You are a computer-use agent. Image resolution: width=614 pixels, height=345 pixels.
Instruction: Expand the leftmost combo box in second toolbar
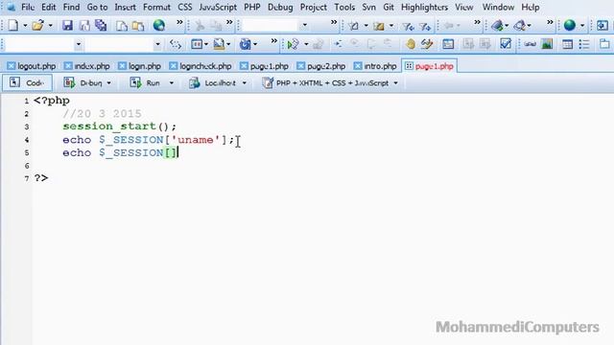79,44
